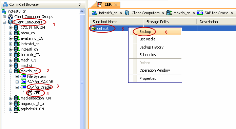Click the atom_cn client icon
This screenshot has height=129, width=236.
point(17,33)
